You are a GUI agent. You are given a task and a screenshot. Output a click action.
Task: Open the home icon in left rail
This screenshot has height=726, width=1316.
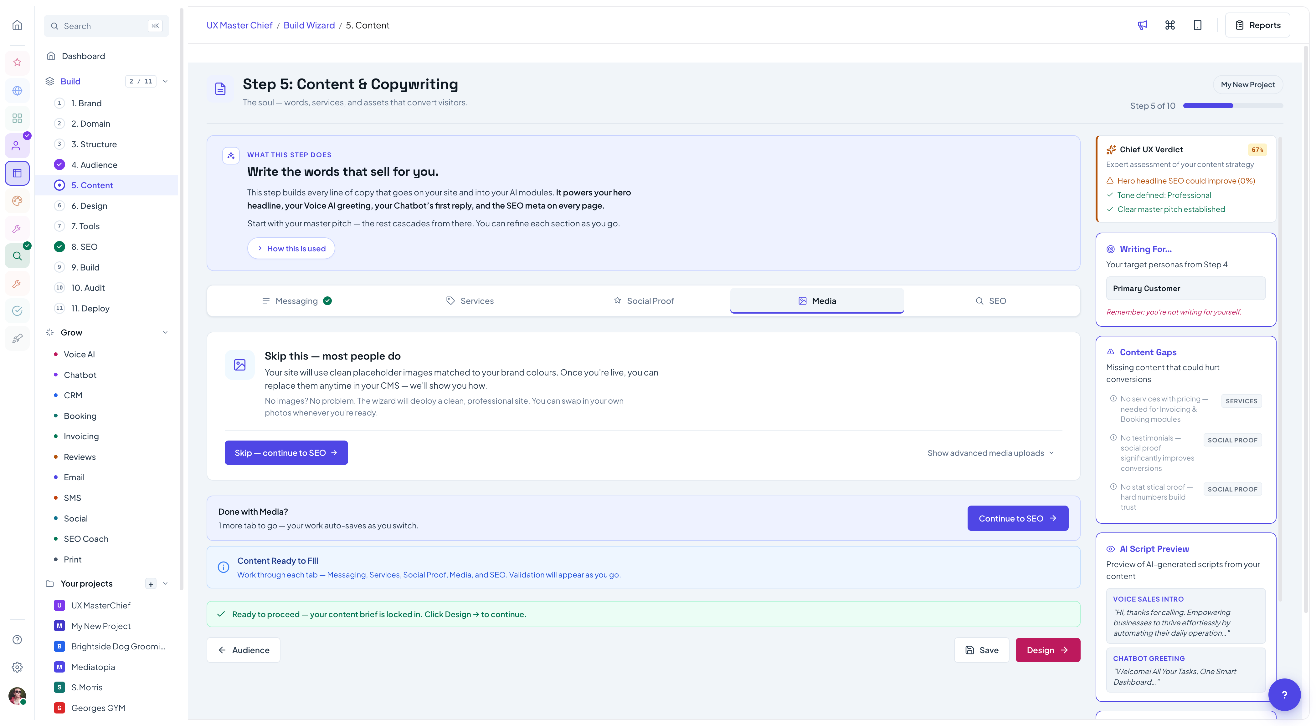coord(17,25)
